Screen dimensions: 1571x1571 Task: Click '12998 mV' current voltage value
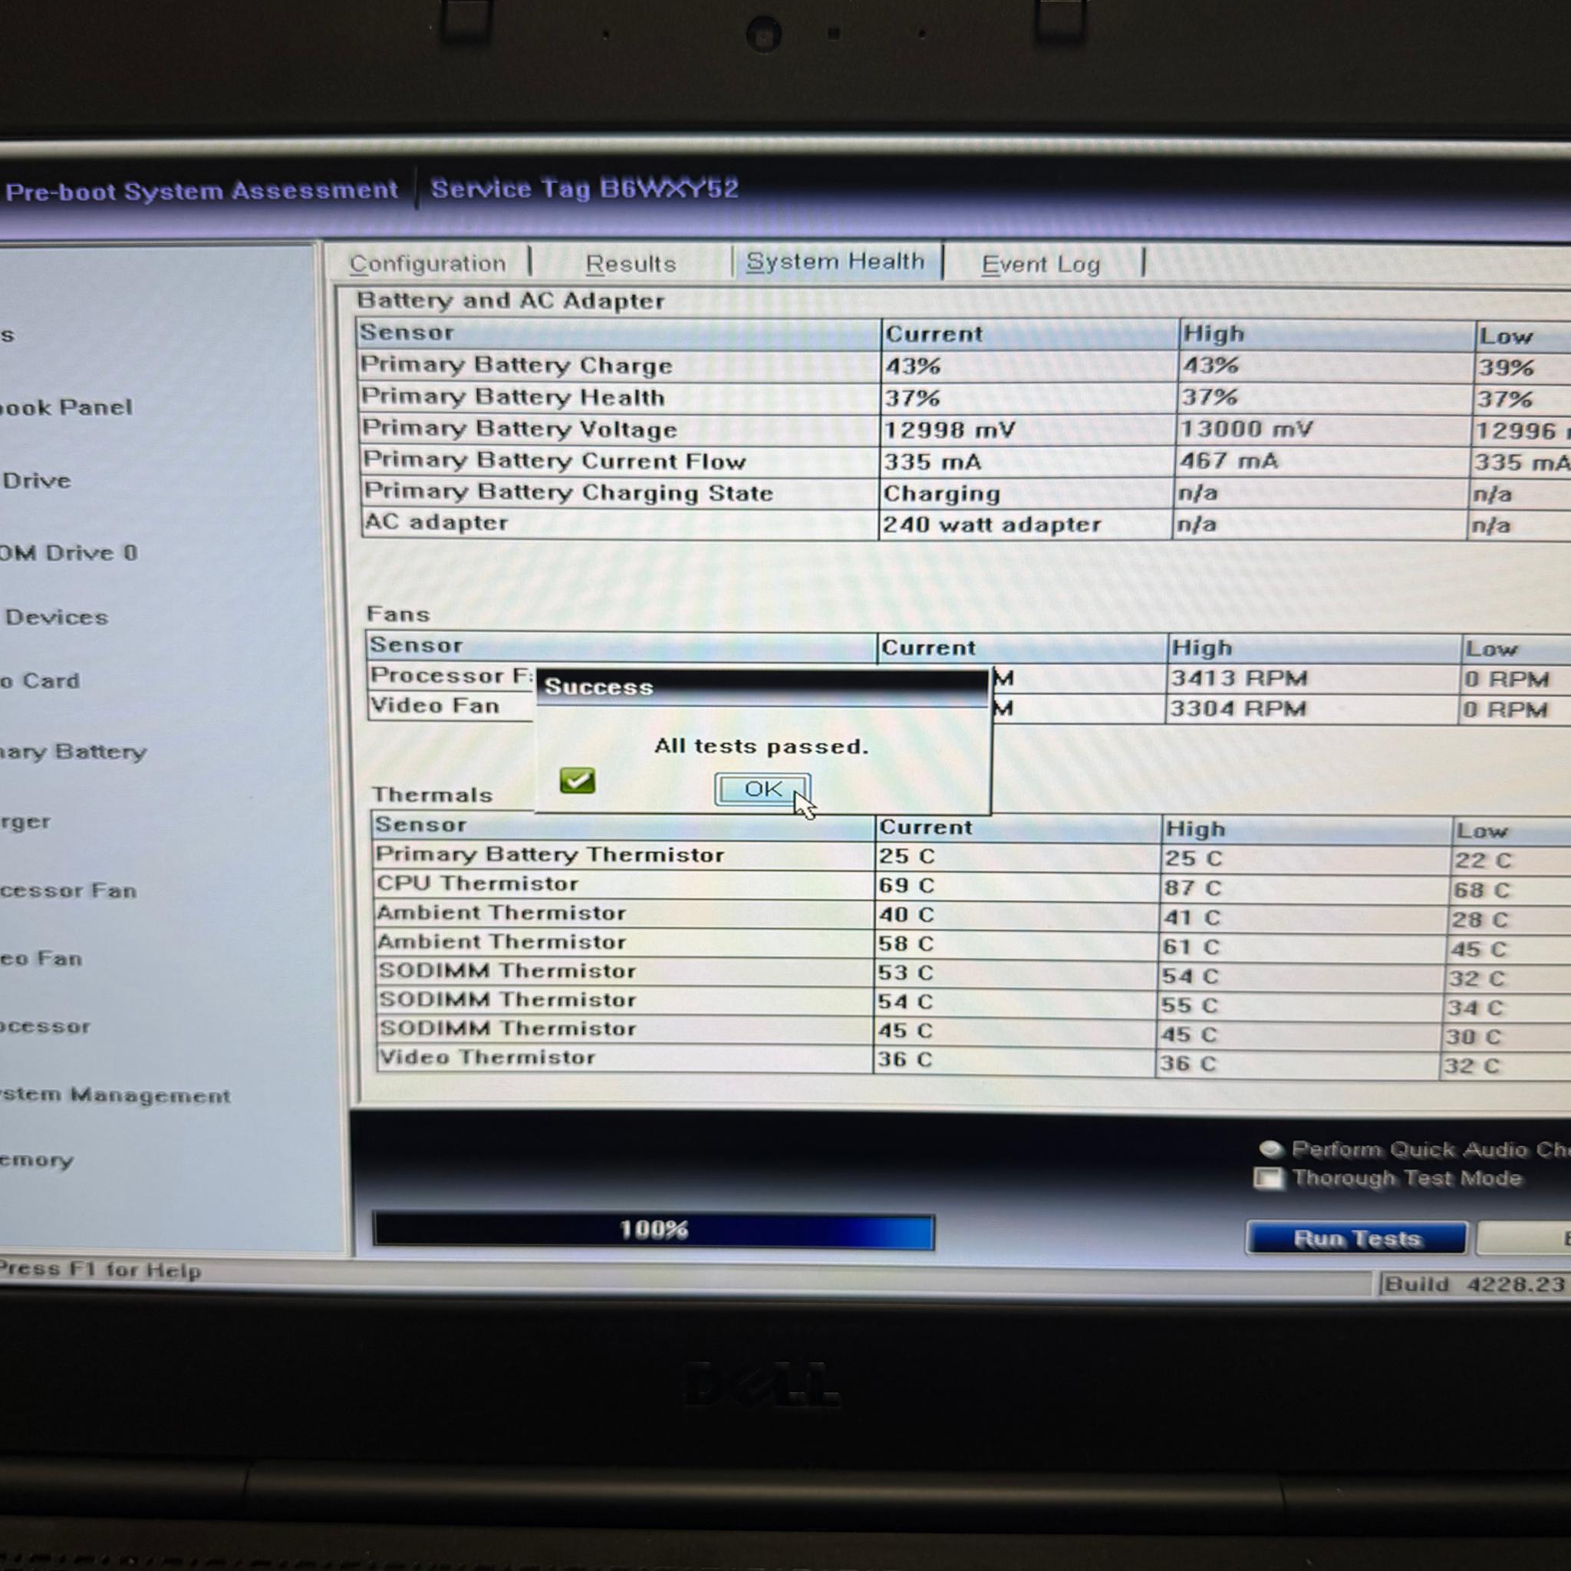coord(950,430)
